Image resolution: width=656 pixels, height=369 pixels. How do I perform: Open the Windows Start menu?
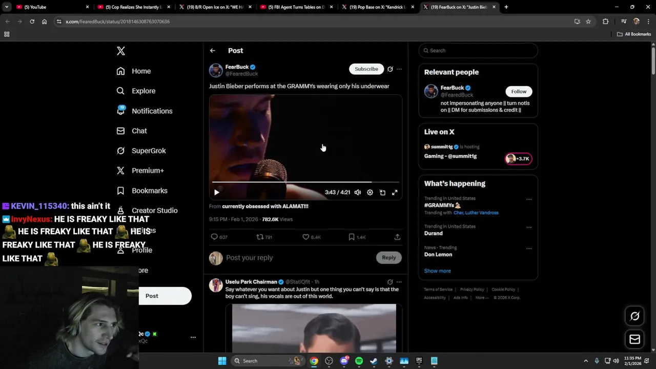tap(222, 361)
